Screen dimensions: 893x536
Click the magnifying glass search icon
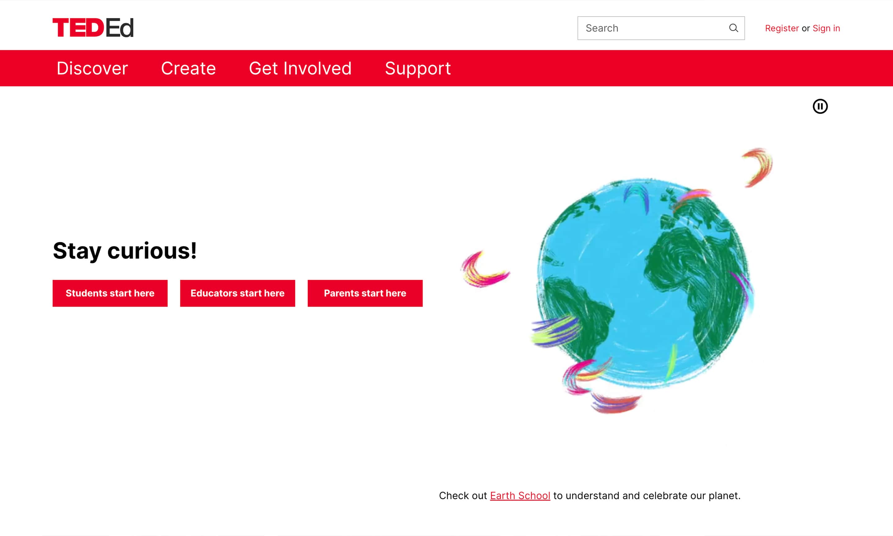pyautogui.click(x=733, y=28)
